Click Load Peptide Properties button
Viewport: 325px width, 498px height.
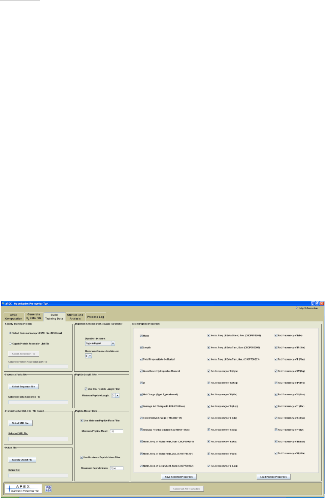(274, 477)
